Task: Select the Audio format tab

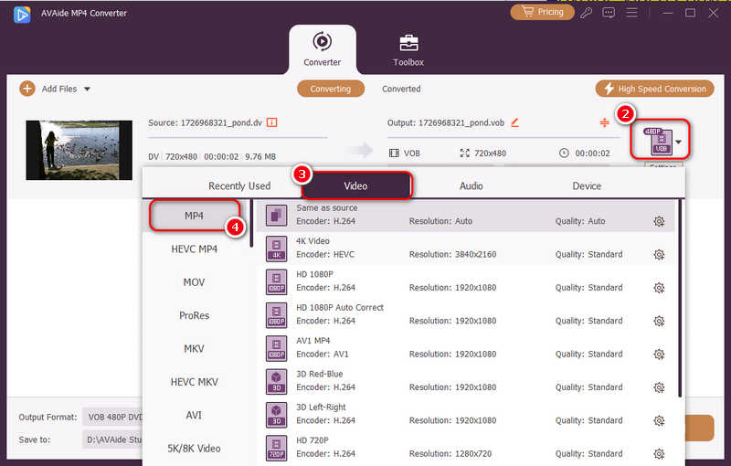Action: pyautogui.click(x=471, y=185)
